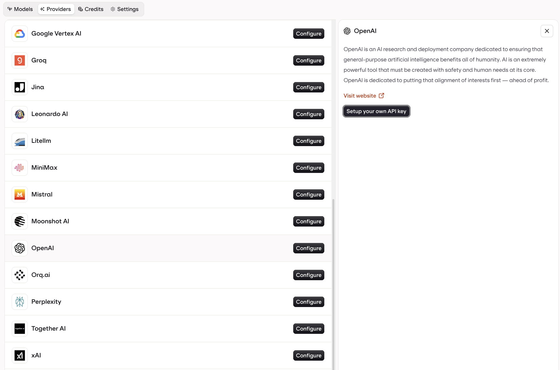
Task: Configure the MiniMax provider
Action: [309, 168]
